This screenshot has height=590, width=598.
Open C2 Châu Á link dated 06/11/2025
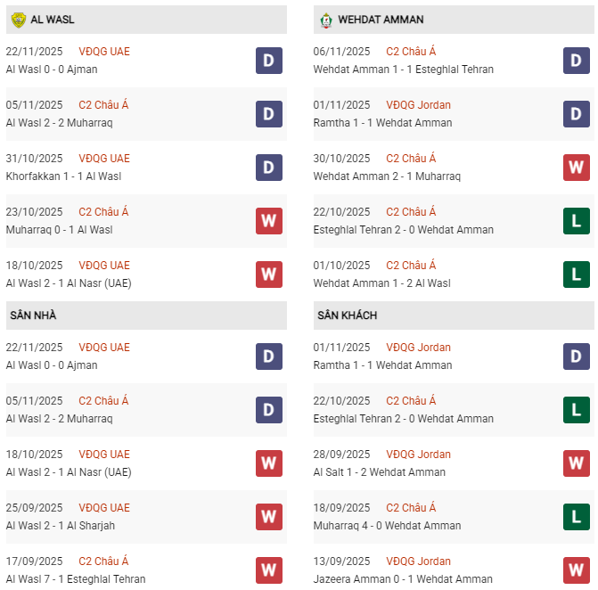click(411, 52)
